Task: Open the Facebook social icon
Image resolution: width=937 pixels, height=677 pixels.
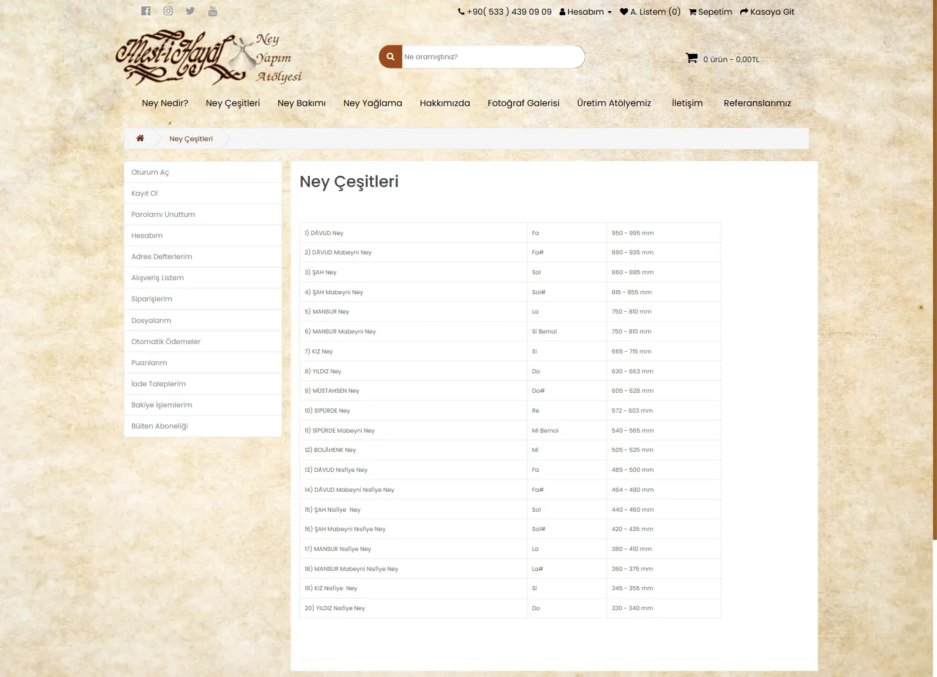Action: [x=146, y=11]
